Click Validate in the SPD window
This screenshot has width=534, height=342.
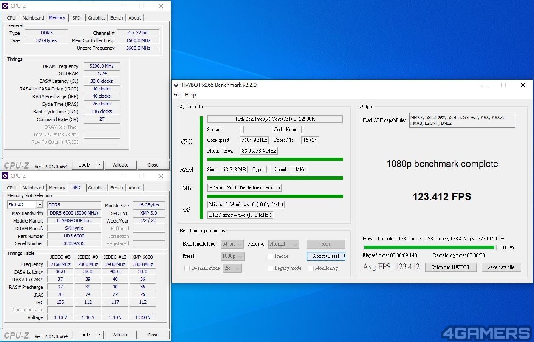tap(120, 335)
